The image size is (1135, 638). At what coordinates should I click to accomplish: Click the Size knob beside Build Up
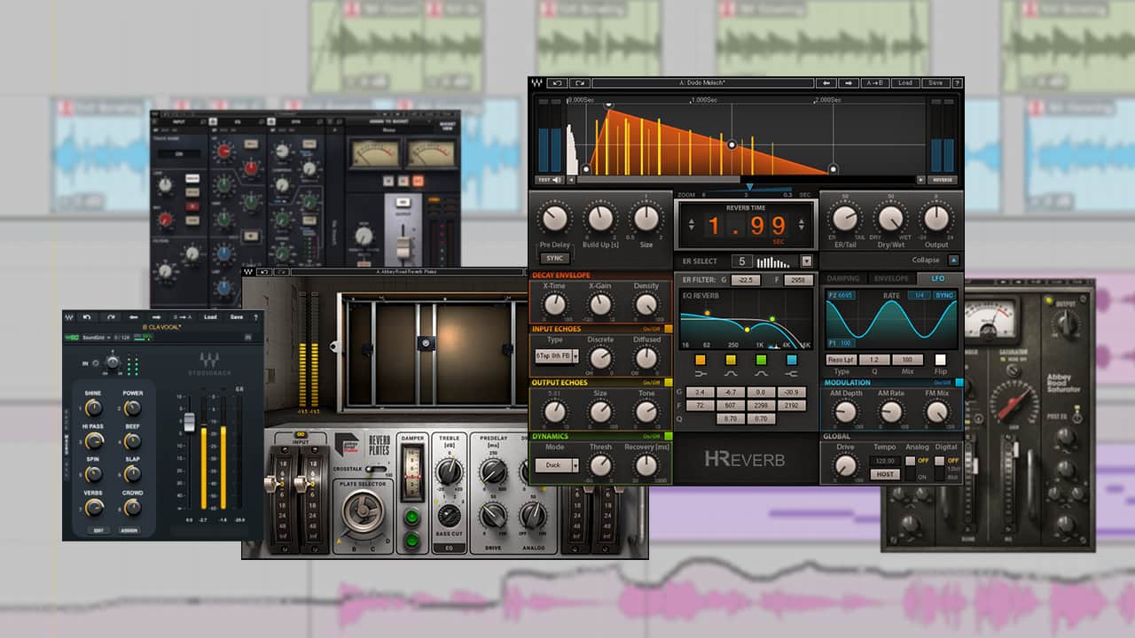click(646, 218)
